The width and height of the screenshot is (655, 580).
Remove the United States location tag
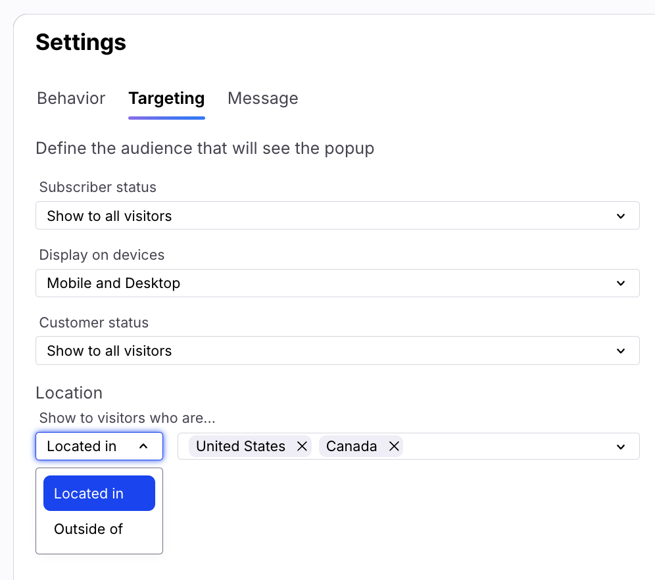pyautogui.click(x=302, y=447)
